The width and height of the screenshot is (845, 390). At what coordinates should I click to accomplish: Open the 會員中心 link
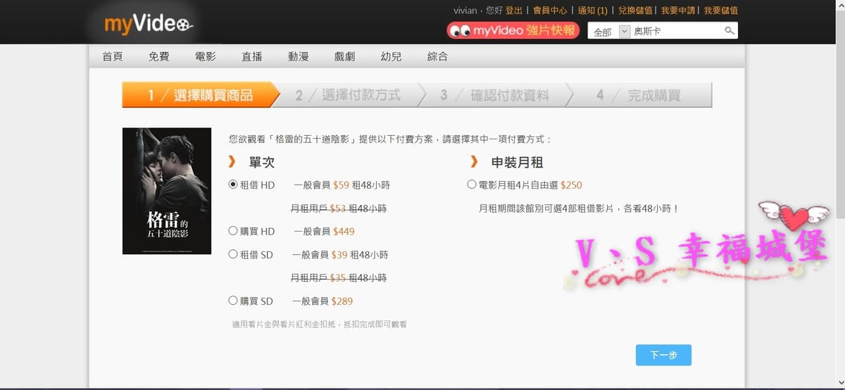pos(550,11)
